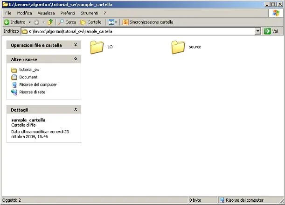Click the Risorse di rete icon

pos(14,92)
